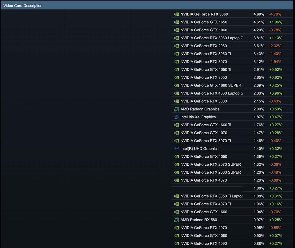
Task: Click the 3.43% share value
Action: pyautogui.click(x=259, y=54)
